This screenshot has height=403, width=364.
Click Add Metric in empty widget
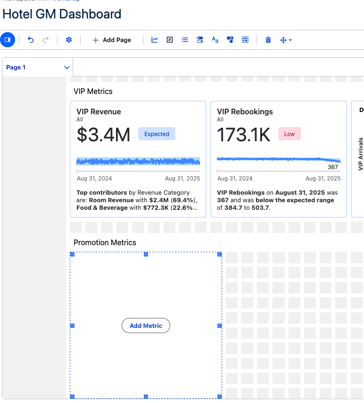point(146,326)
